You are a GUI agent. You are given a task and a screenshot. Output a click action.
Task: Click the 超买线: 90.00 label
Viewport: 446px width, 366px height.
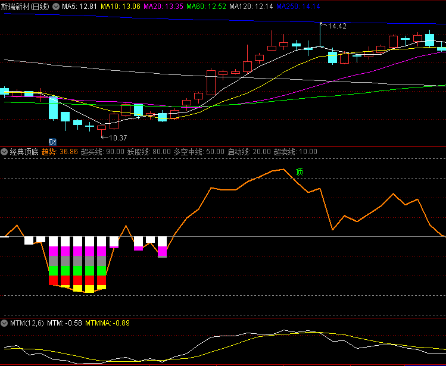102,152
